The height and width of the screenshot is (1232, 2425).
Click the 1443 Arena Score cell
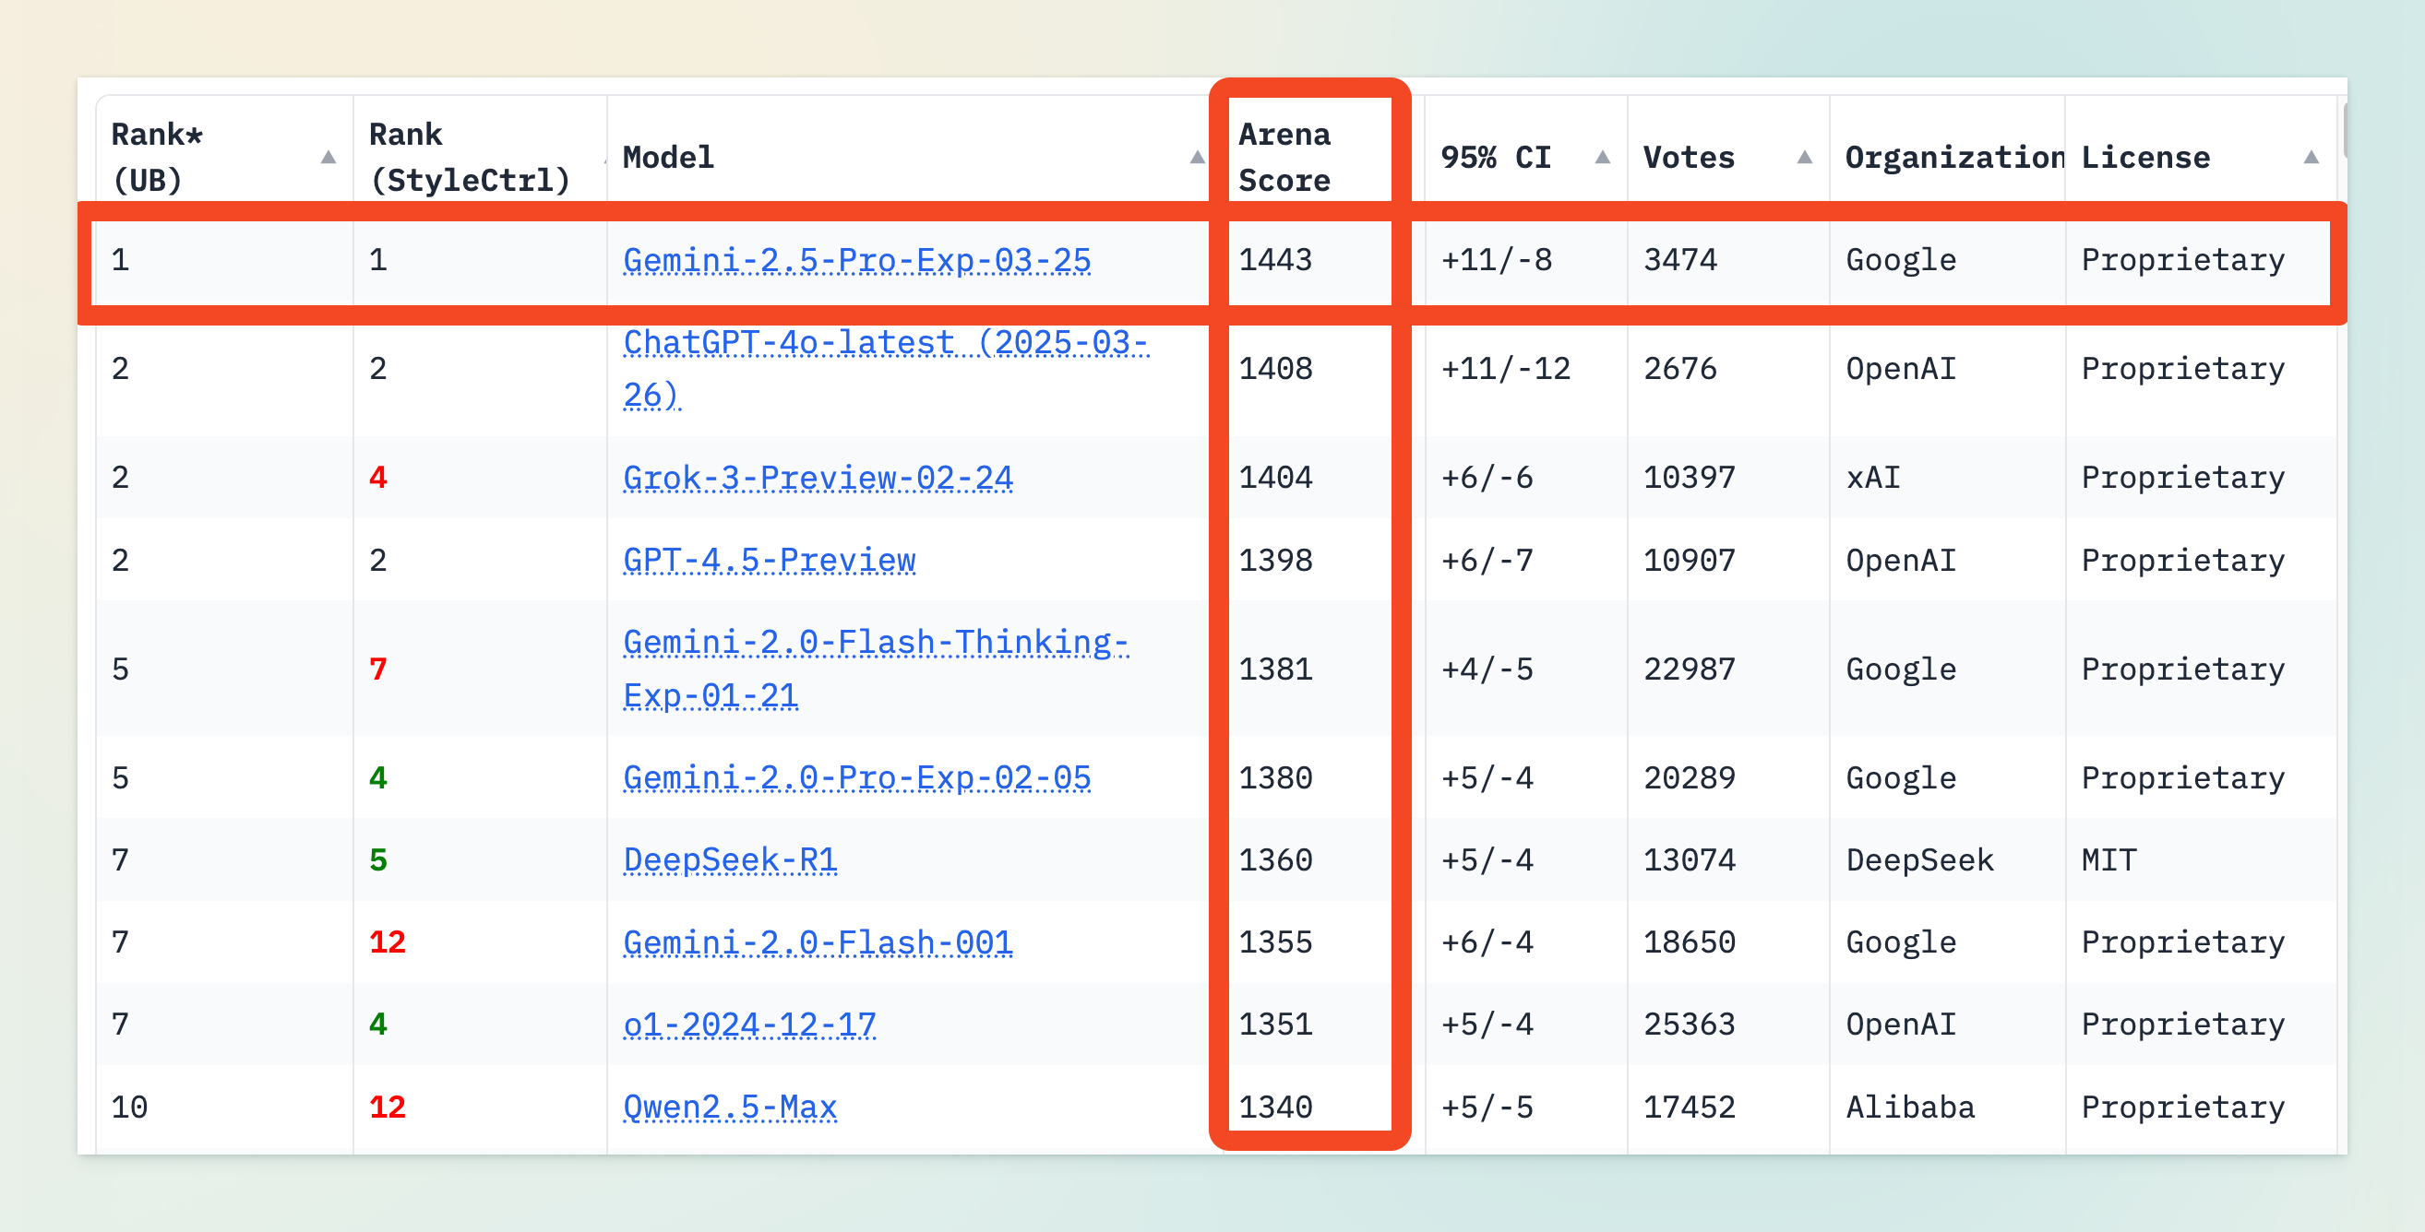[1274, 259]
